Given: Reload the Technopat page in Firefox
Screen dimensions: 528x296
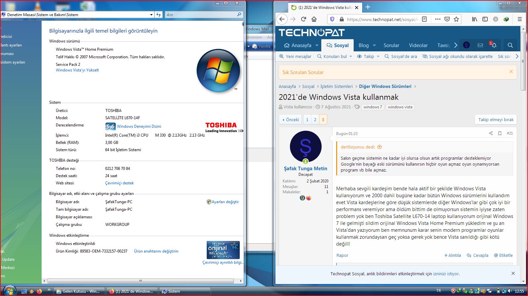Looking at the screenshot, I should point(303,19).
